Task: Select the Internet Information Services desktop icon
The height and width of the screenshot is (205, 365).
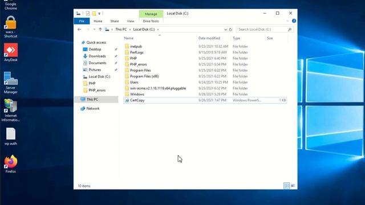Action: coord(11,110)
